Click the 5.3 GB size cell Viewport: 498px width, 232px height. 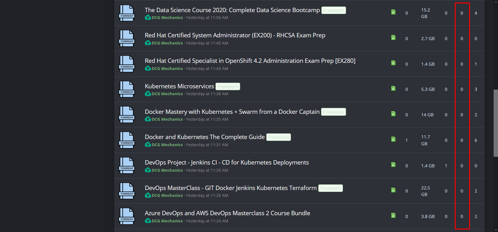click(428, 89)
